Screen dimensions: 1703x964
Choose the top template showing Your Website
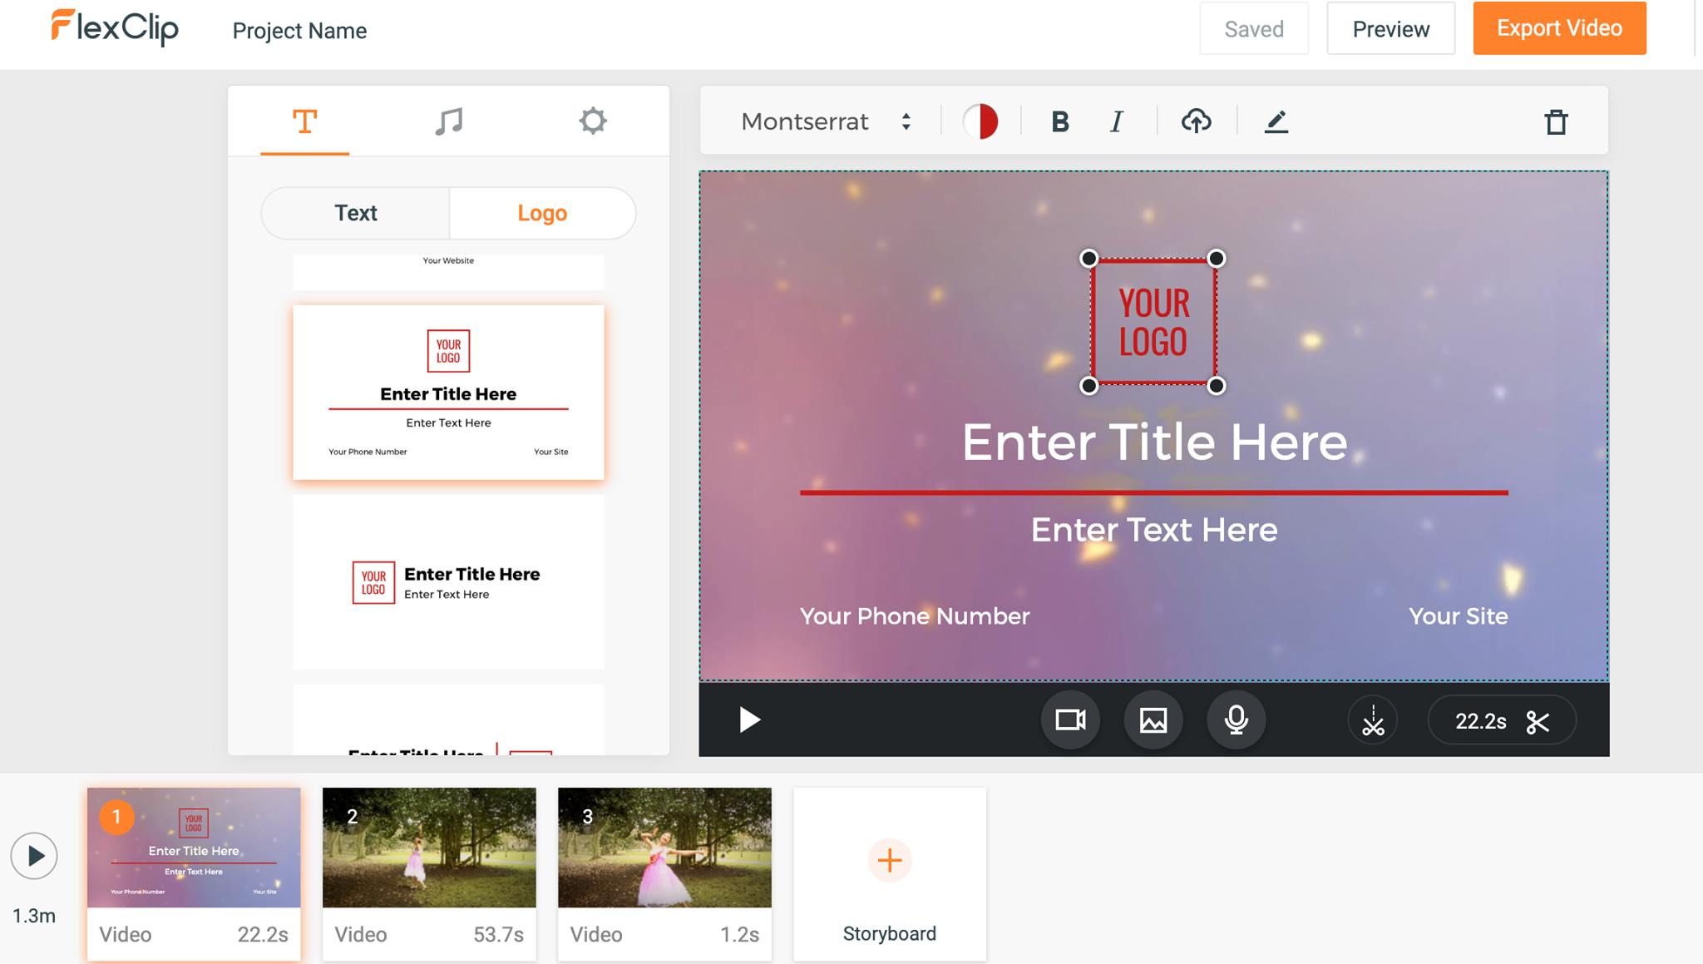pyautogui.click(x=448, y=272)
